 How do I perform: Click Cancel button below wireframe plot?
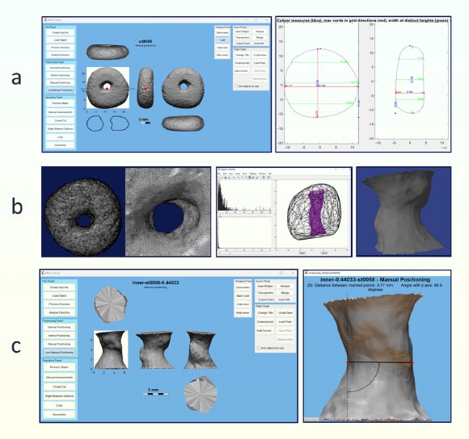[x=324, y=253]
